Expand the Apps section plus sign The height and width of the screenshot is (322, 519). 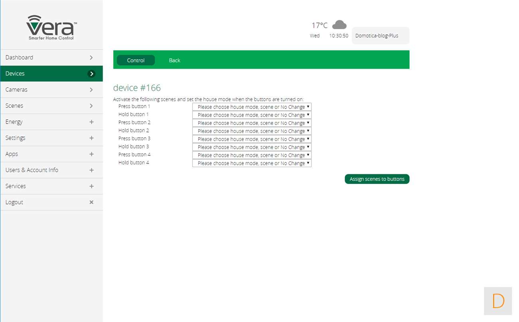[91, 154]
